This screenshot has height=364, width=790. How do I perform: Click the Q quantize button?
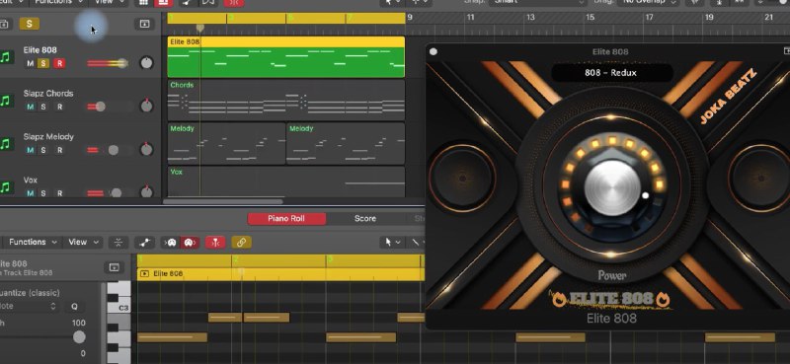[x=75, y=306]
